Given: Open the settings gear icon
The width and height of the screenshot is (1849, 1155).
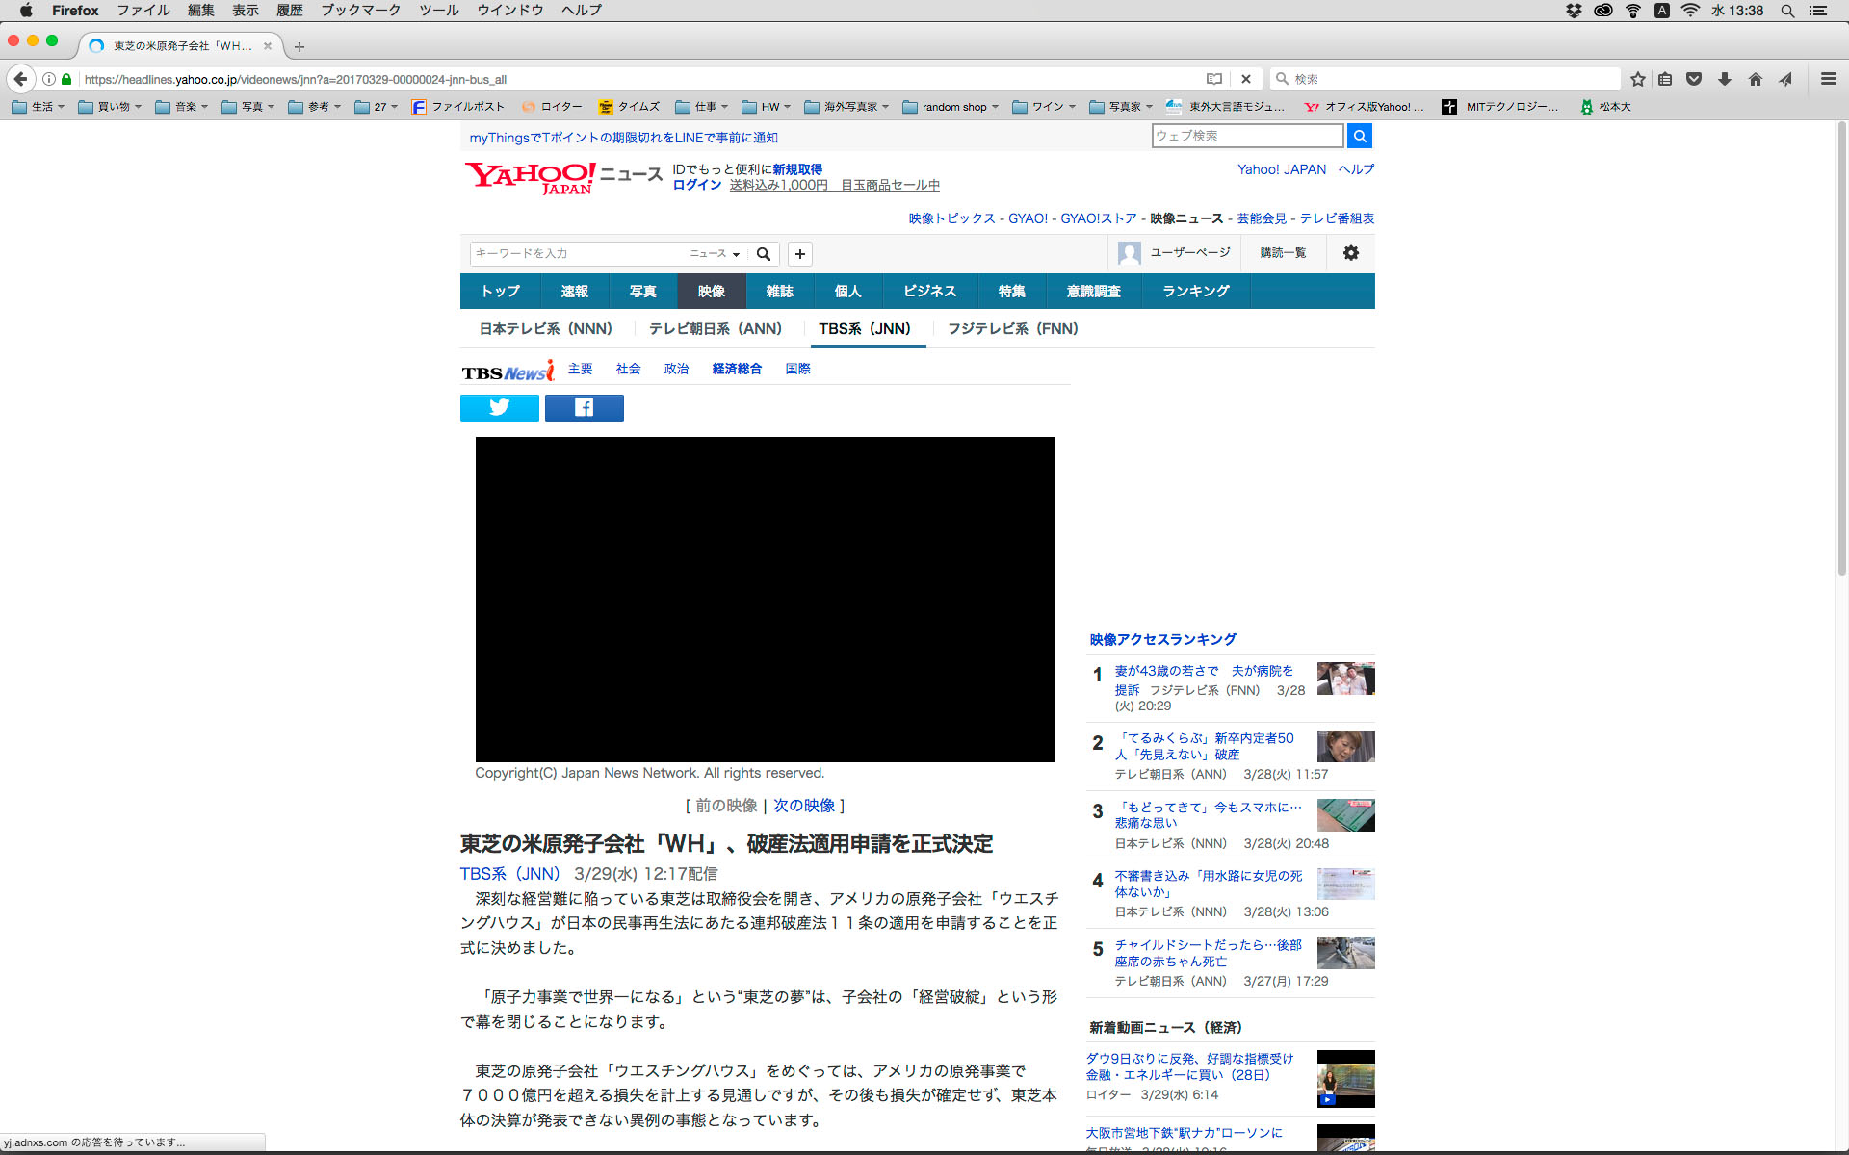Looking at the screenshot, I should (1350, 253).
